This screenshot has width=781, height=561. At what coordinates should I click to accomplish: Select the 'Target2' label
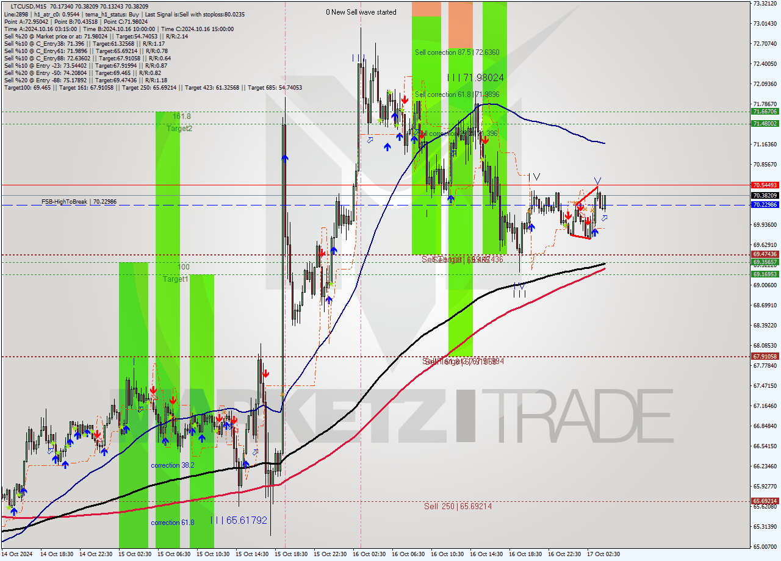click(x=180, y=129)
